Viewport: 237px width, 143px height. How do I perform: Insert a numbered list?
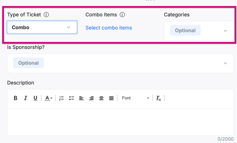tap(61, 98)
